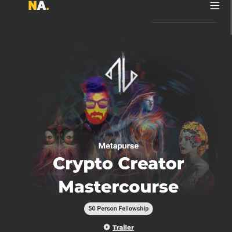Click the yellow N in the logo
The image size is (232, 232).
pos(32,6)
